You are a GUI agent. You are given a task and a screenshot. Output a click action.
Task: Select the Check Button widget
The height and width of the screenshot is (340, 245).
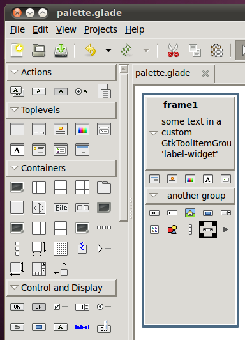(61, 307)
